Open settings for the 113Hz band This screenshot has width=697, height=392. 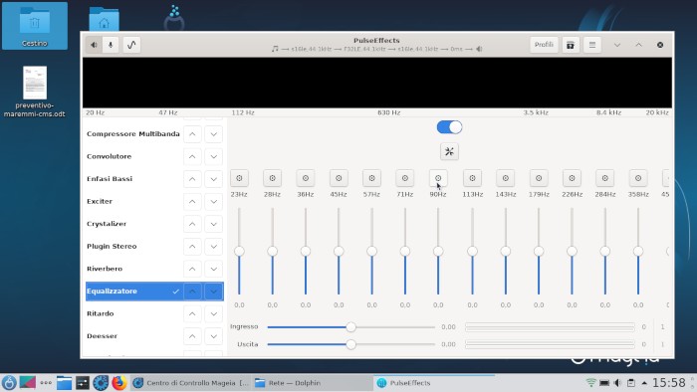coord(472,178)
